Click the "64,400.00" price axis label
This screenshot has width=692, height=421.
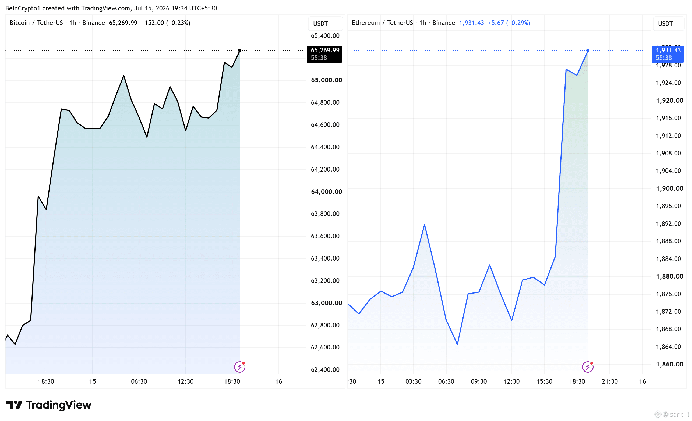[x=325, y=147]
